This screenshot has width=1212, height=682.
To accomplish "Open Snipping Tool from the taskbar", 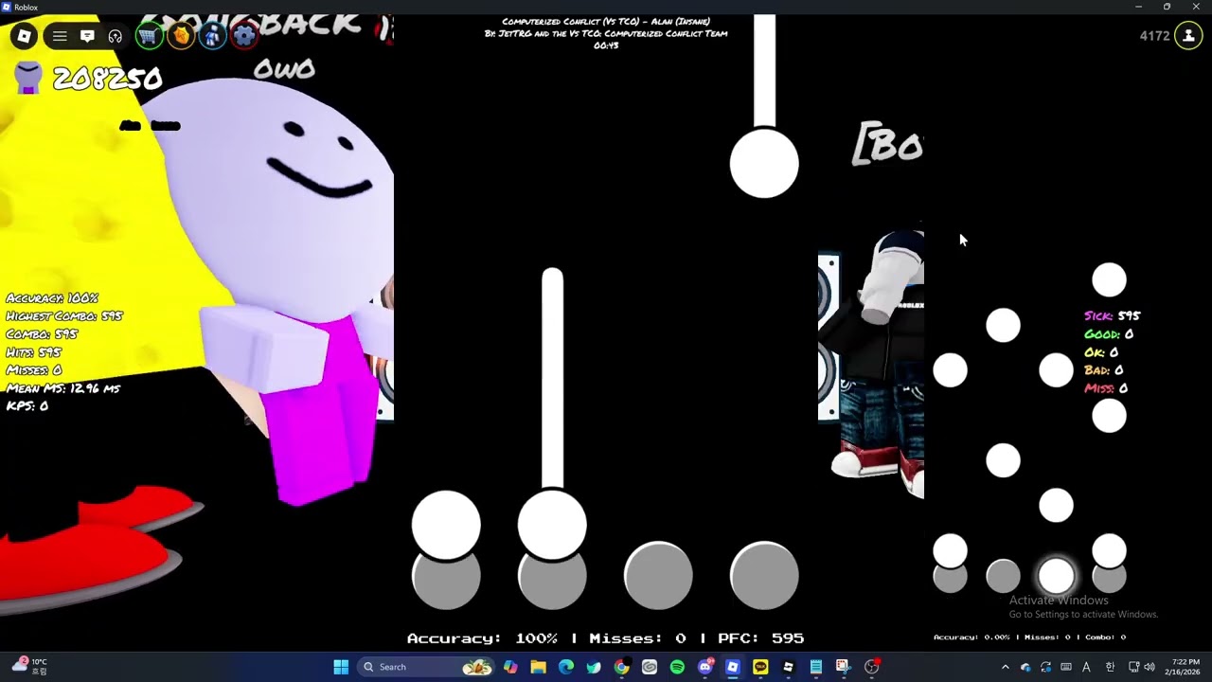I will pos(843,667).
